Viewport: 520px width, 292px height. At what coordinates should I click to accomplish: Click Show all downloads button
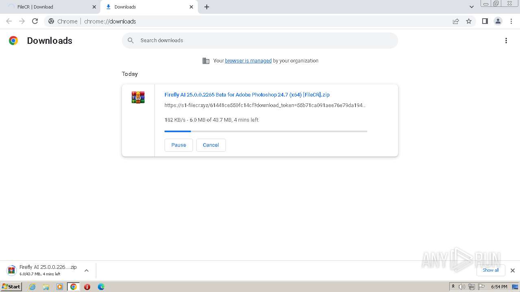[x=491, y=270]
